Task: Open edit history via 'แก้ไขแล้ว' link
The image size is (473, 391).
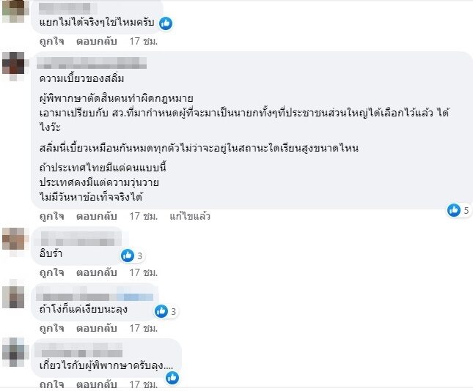Action: click(x=190, y=216)
